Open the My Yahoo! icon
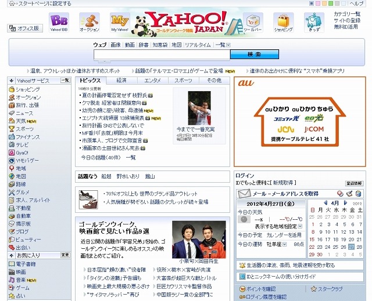This screenshot has height=301, width=372. [x=120, y=23]
